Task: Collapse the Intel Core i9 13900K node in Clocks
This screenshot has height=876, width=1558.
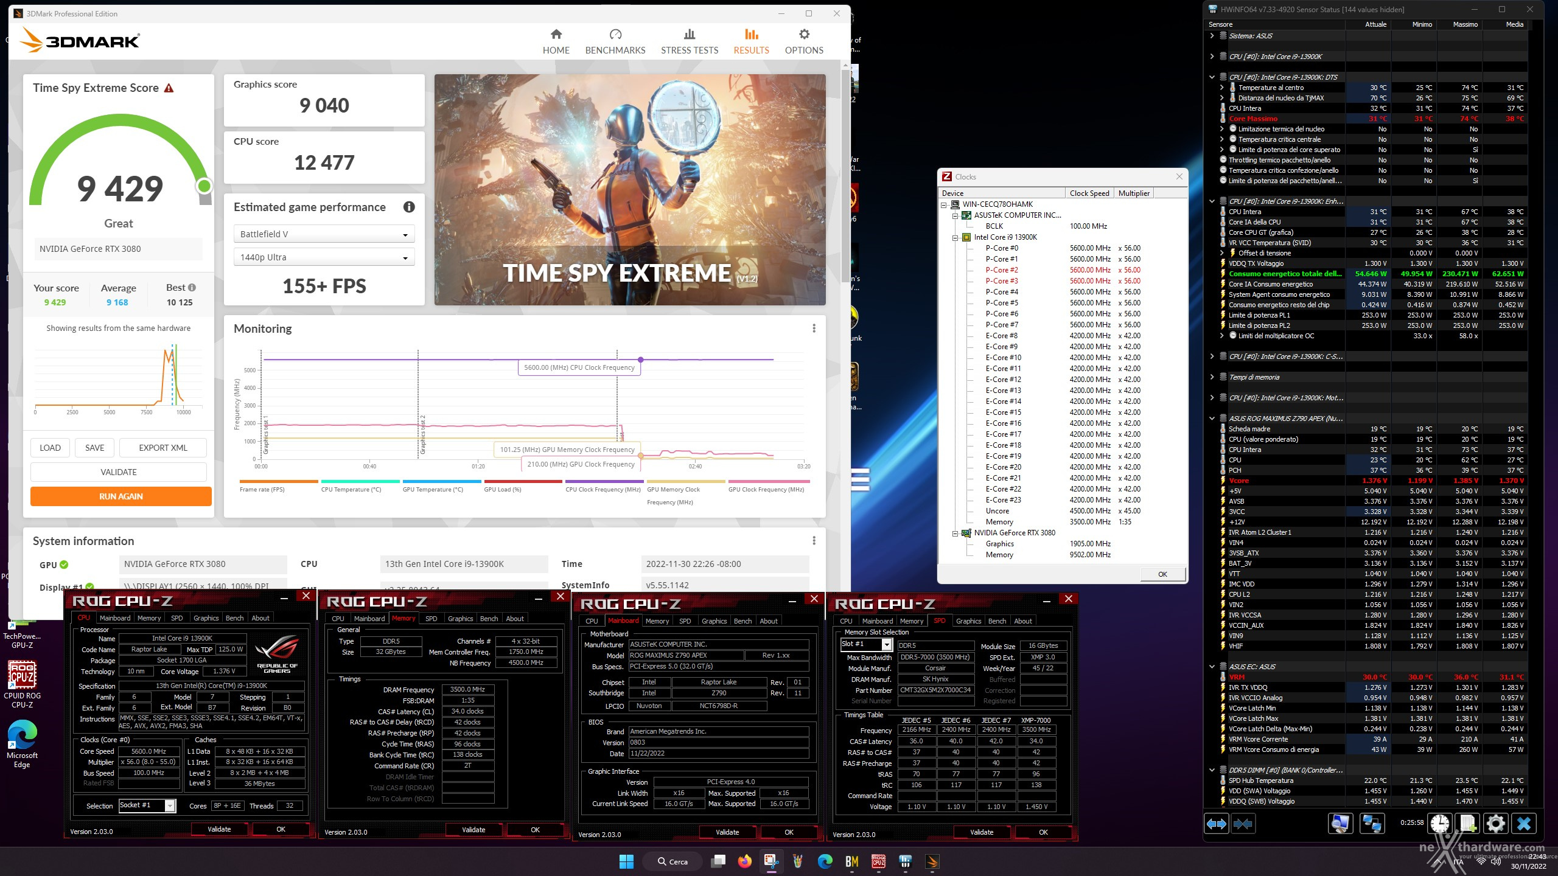Action: tap(955, 237)
